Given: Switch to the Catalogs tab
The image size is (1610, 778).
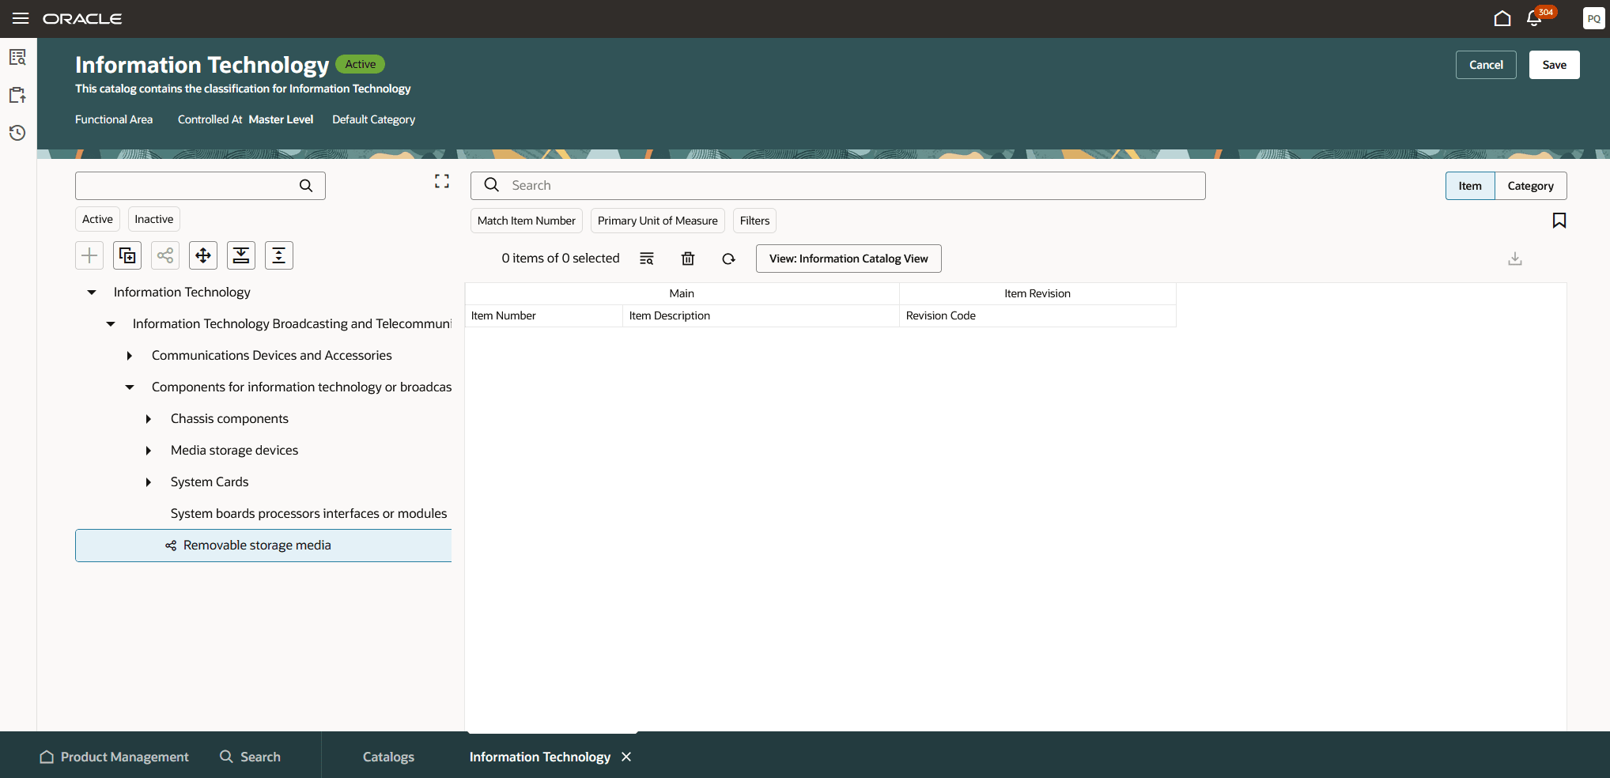Looking at the screenshot, I should pyautogui.click(x=388, y=757).
